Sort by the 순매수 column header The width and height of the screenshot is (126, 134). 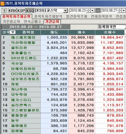point(110,32)
